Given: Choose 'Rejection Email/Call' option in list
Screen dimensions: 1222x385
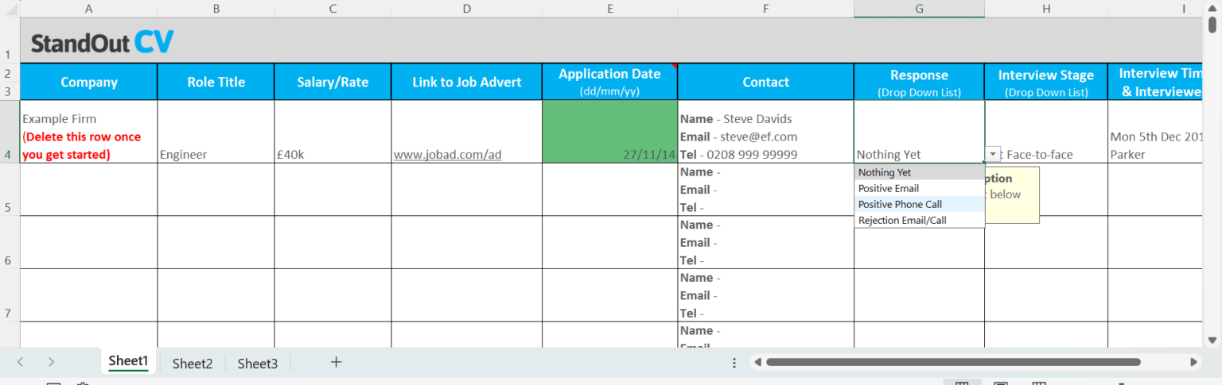Looking at the screenshot, I should [x=901, y=220].
